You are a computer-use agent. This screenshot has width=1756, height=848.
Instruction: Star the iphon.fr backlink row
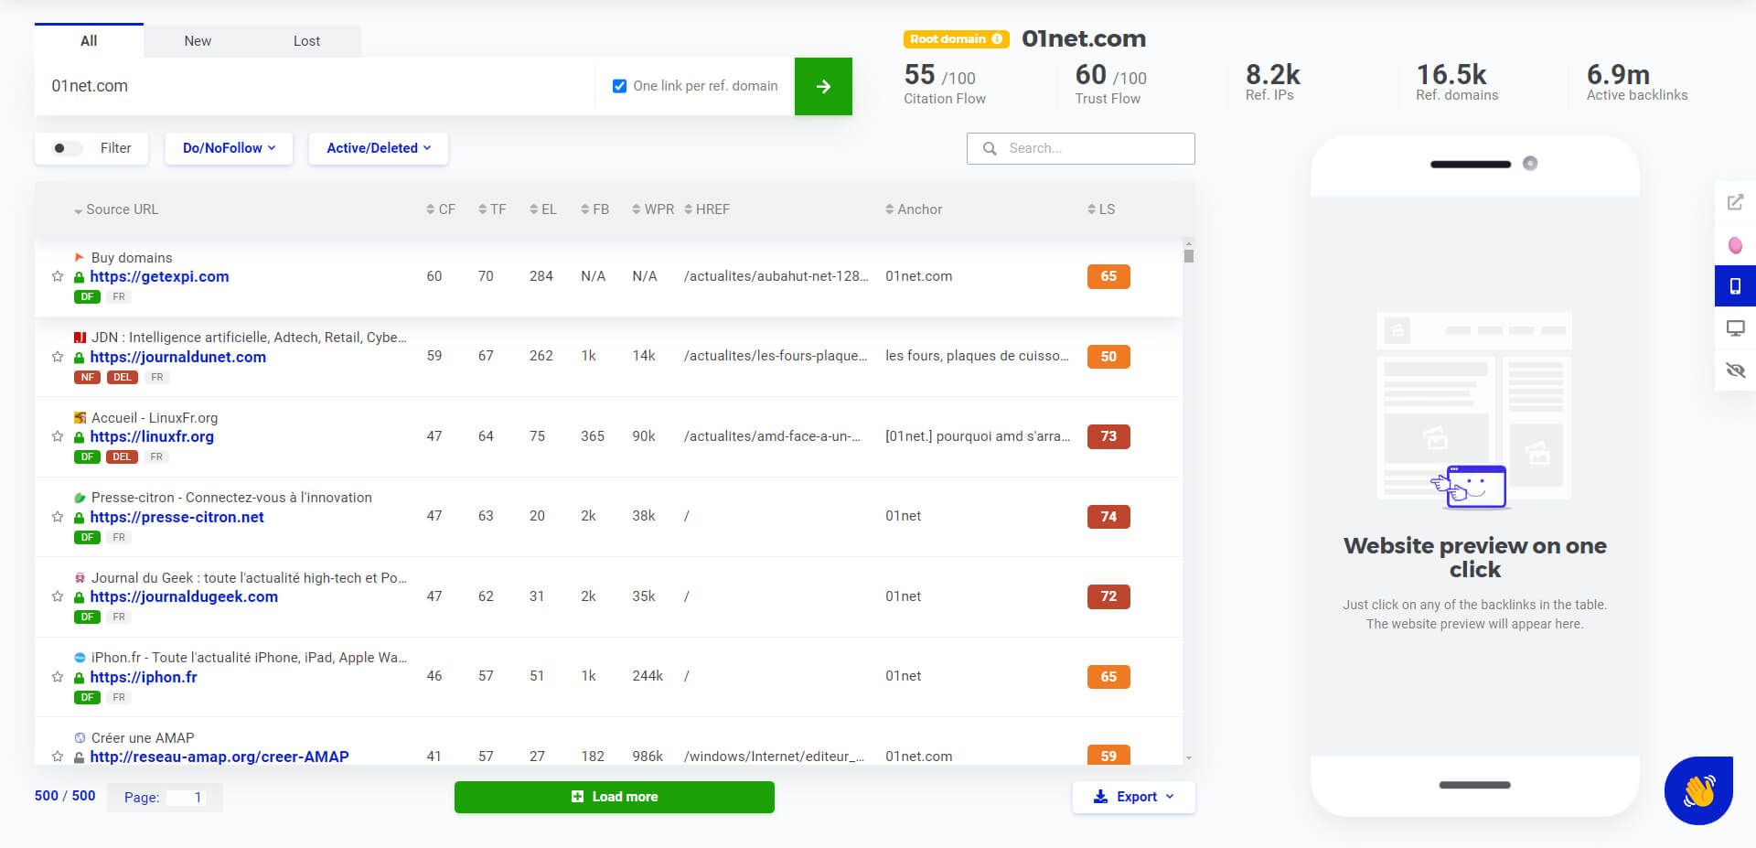coord(58,677)
